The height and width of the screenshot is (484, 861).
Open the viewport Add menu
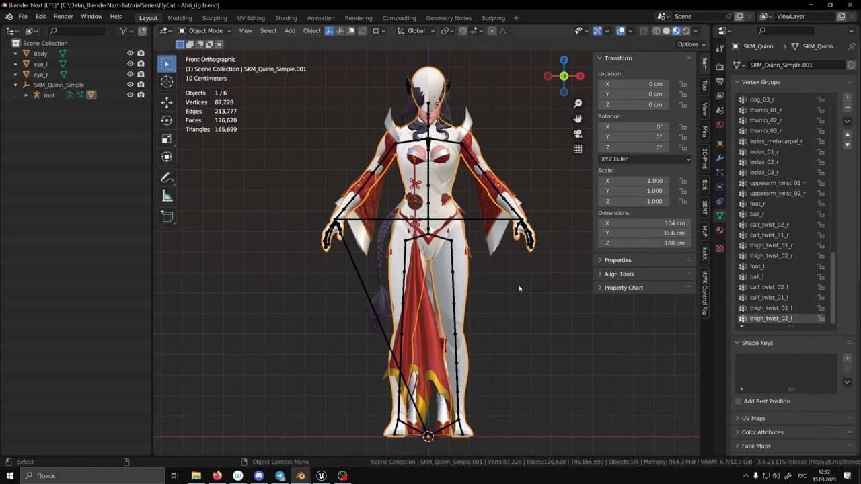click(x=290, y=30)
